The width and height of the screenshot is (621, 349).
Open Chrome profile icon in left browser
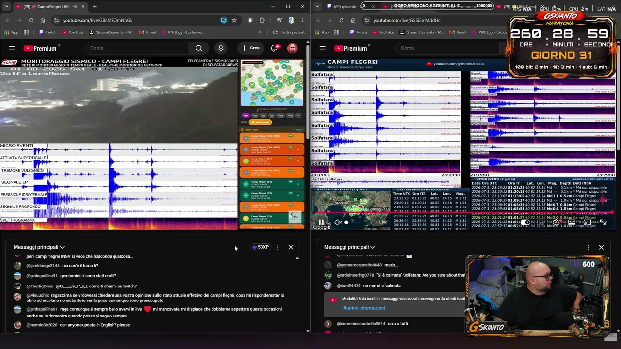click(291, 20)
